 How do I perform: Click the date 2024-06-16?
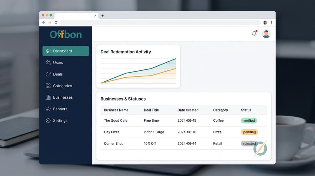[187, 132]
